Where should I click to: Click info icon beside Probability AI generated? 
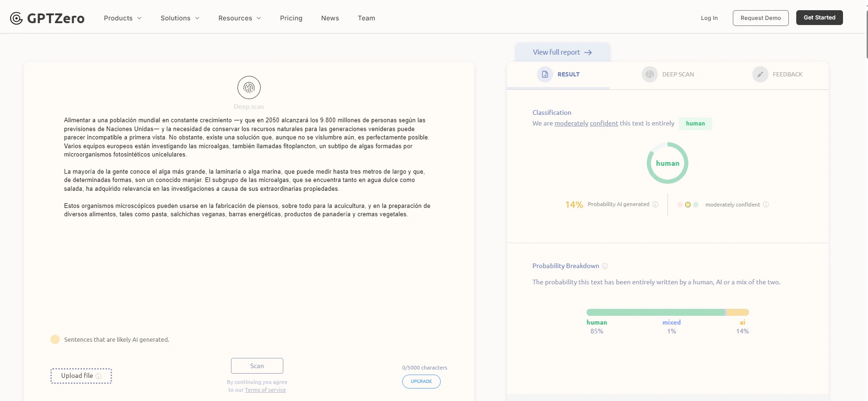(655, 205)
